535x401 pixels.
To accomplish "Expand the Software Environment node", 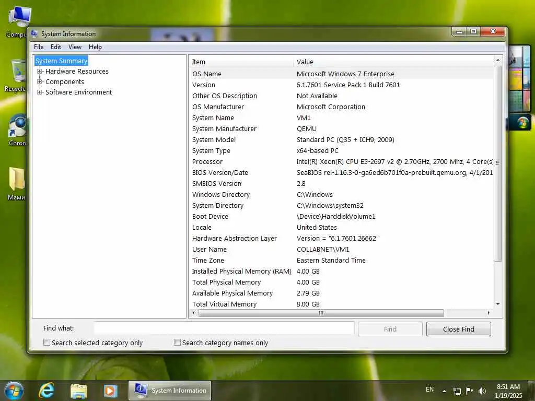I will [40, 92].
